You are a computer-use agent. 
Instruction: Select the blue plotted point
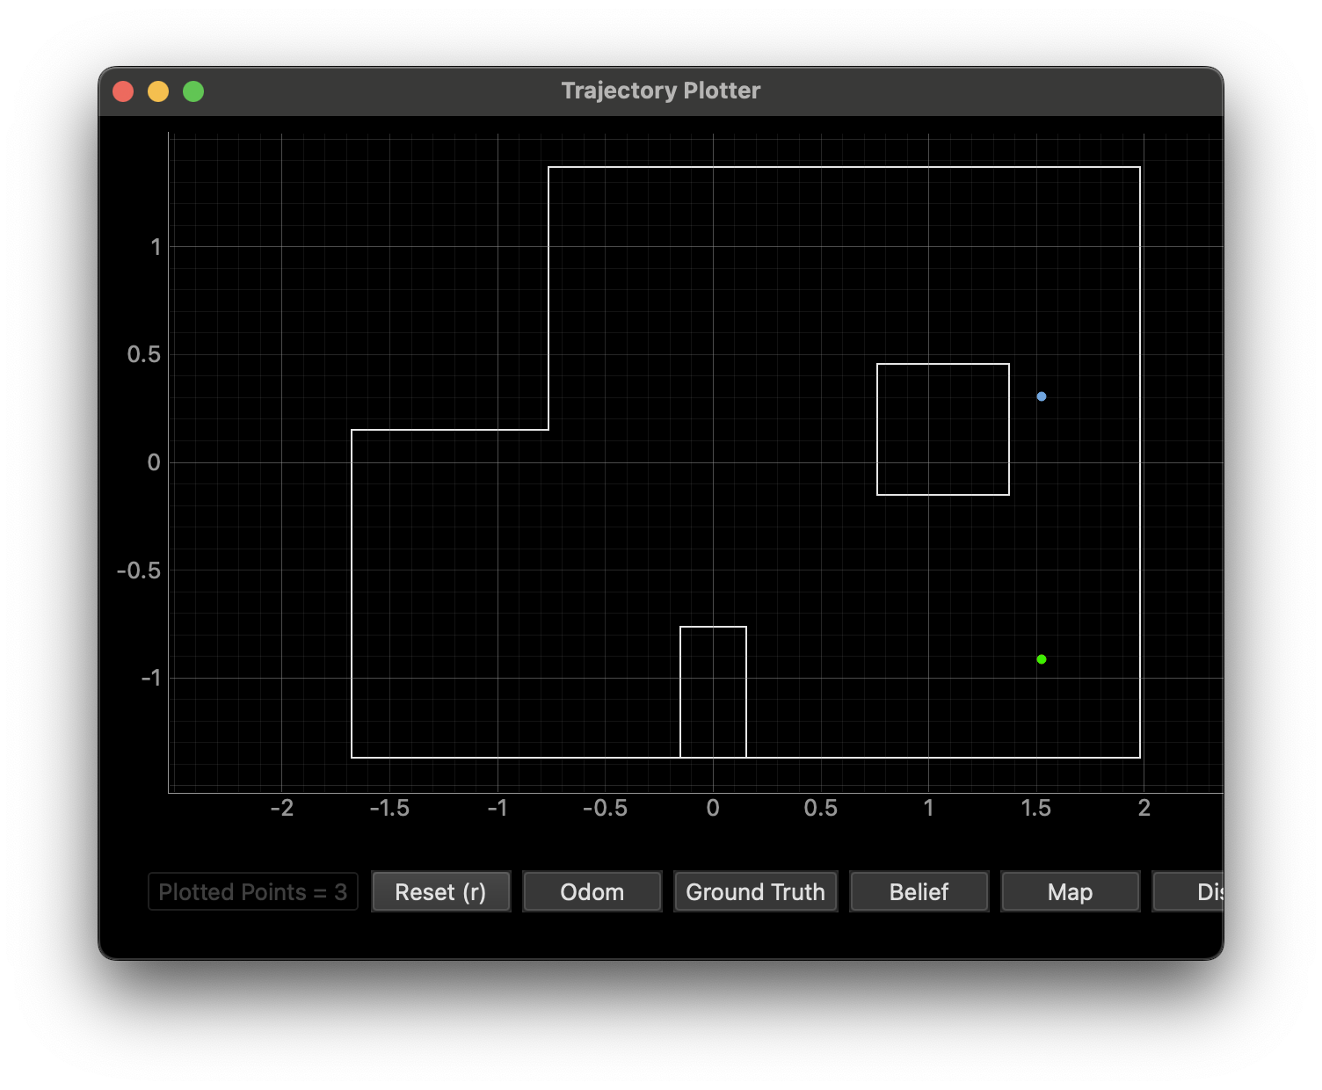coord(1042,396)
